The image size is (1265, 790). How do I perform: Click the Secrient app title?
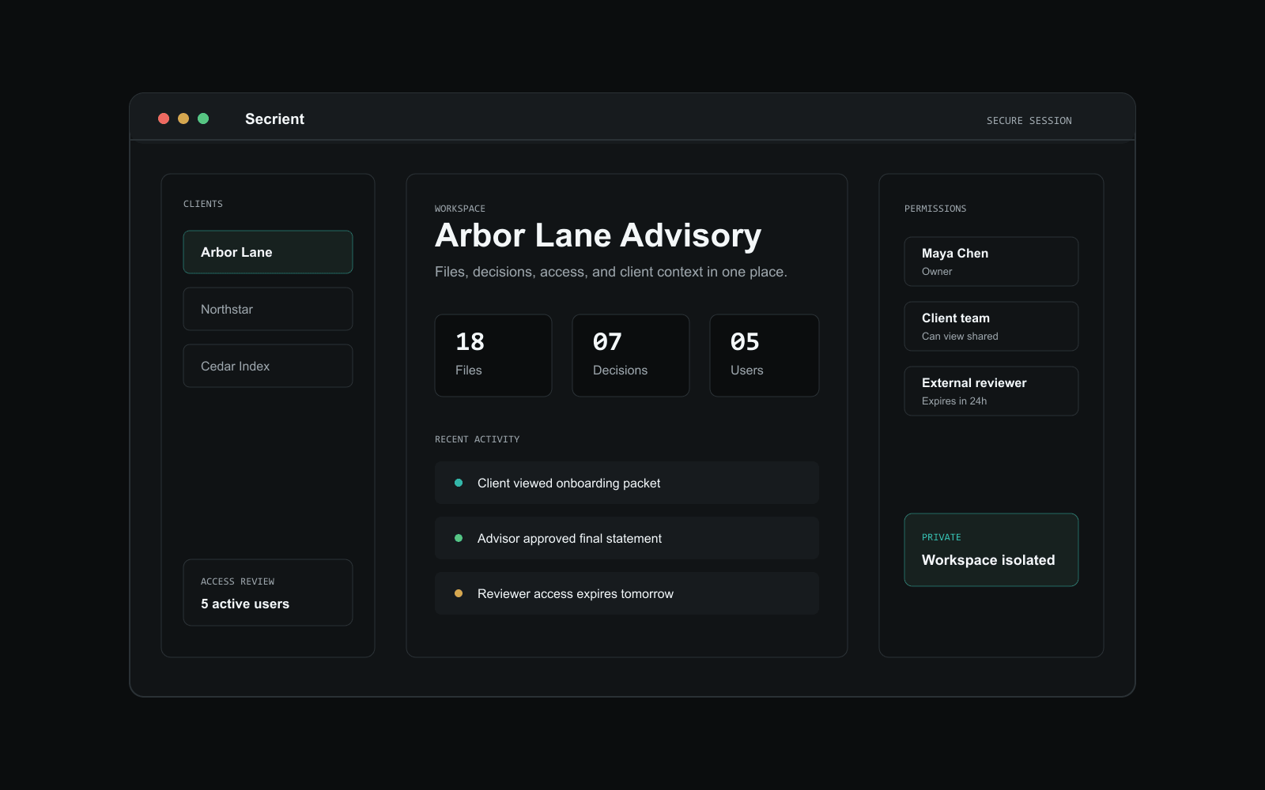pos(274,118)
